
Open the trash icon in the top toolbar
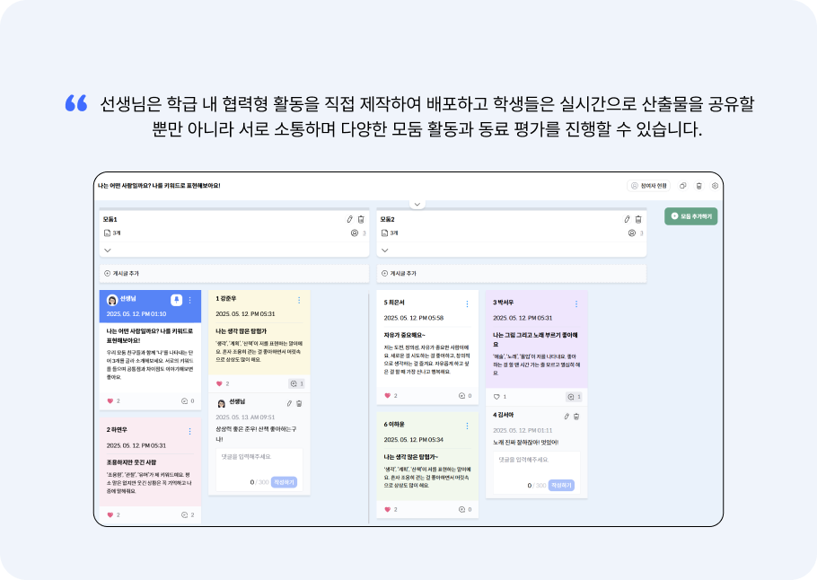click(699, 184)
